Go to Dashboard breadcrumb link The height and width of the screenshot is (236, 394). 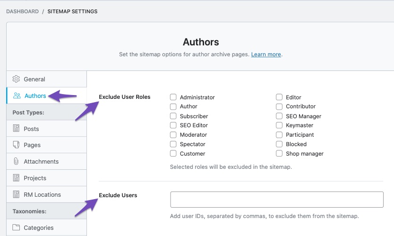point(22,11)
